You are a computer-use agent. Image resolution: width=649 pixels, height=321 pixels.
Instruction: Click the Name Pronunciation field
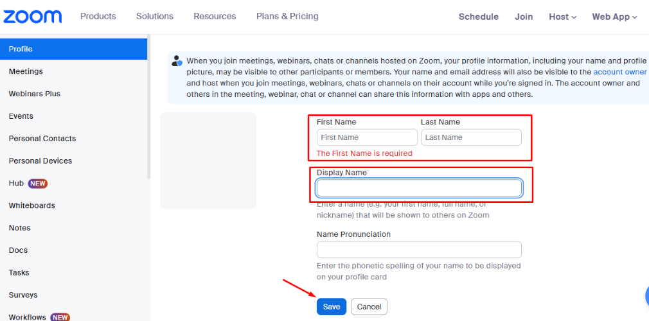click(419, 250)
